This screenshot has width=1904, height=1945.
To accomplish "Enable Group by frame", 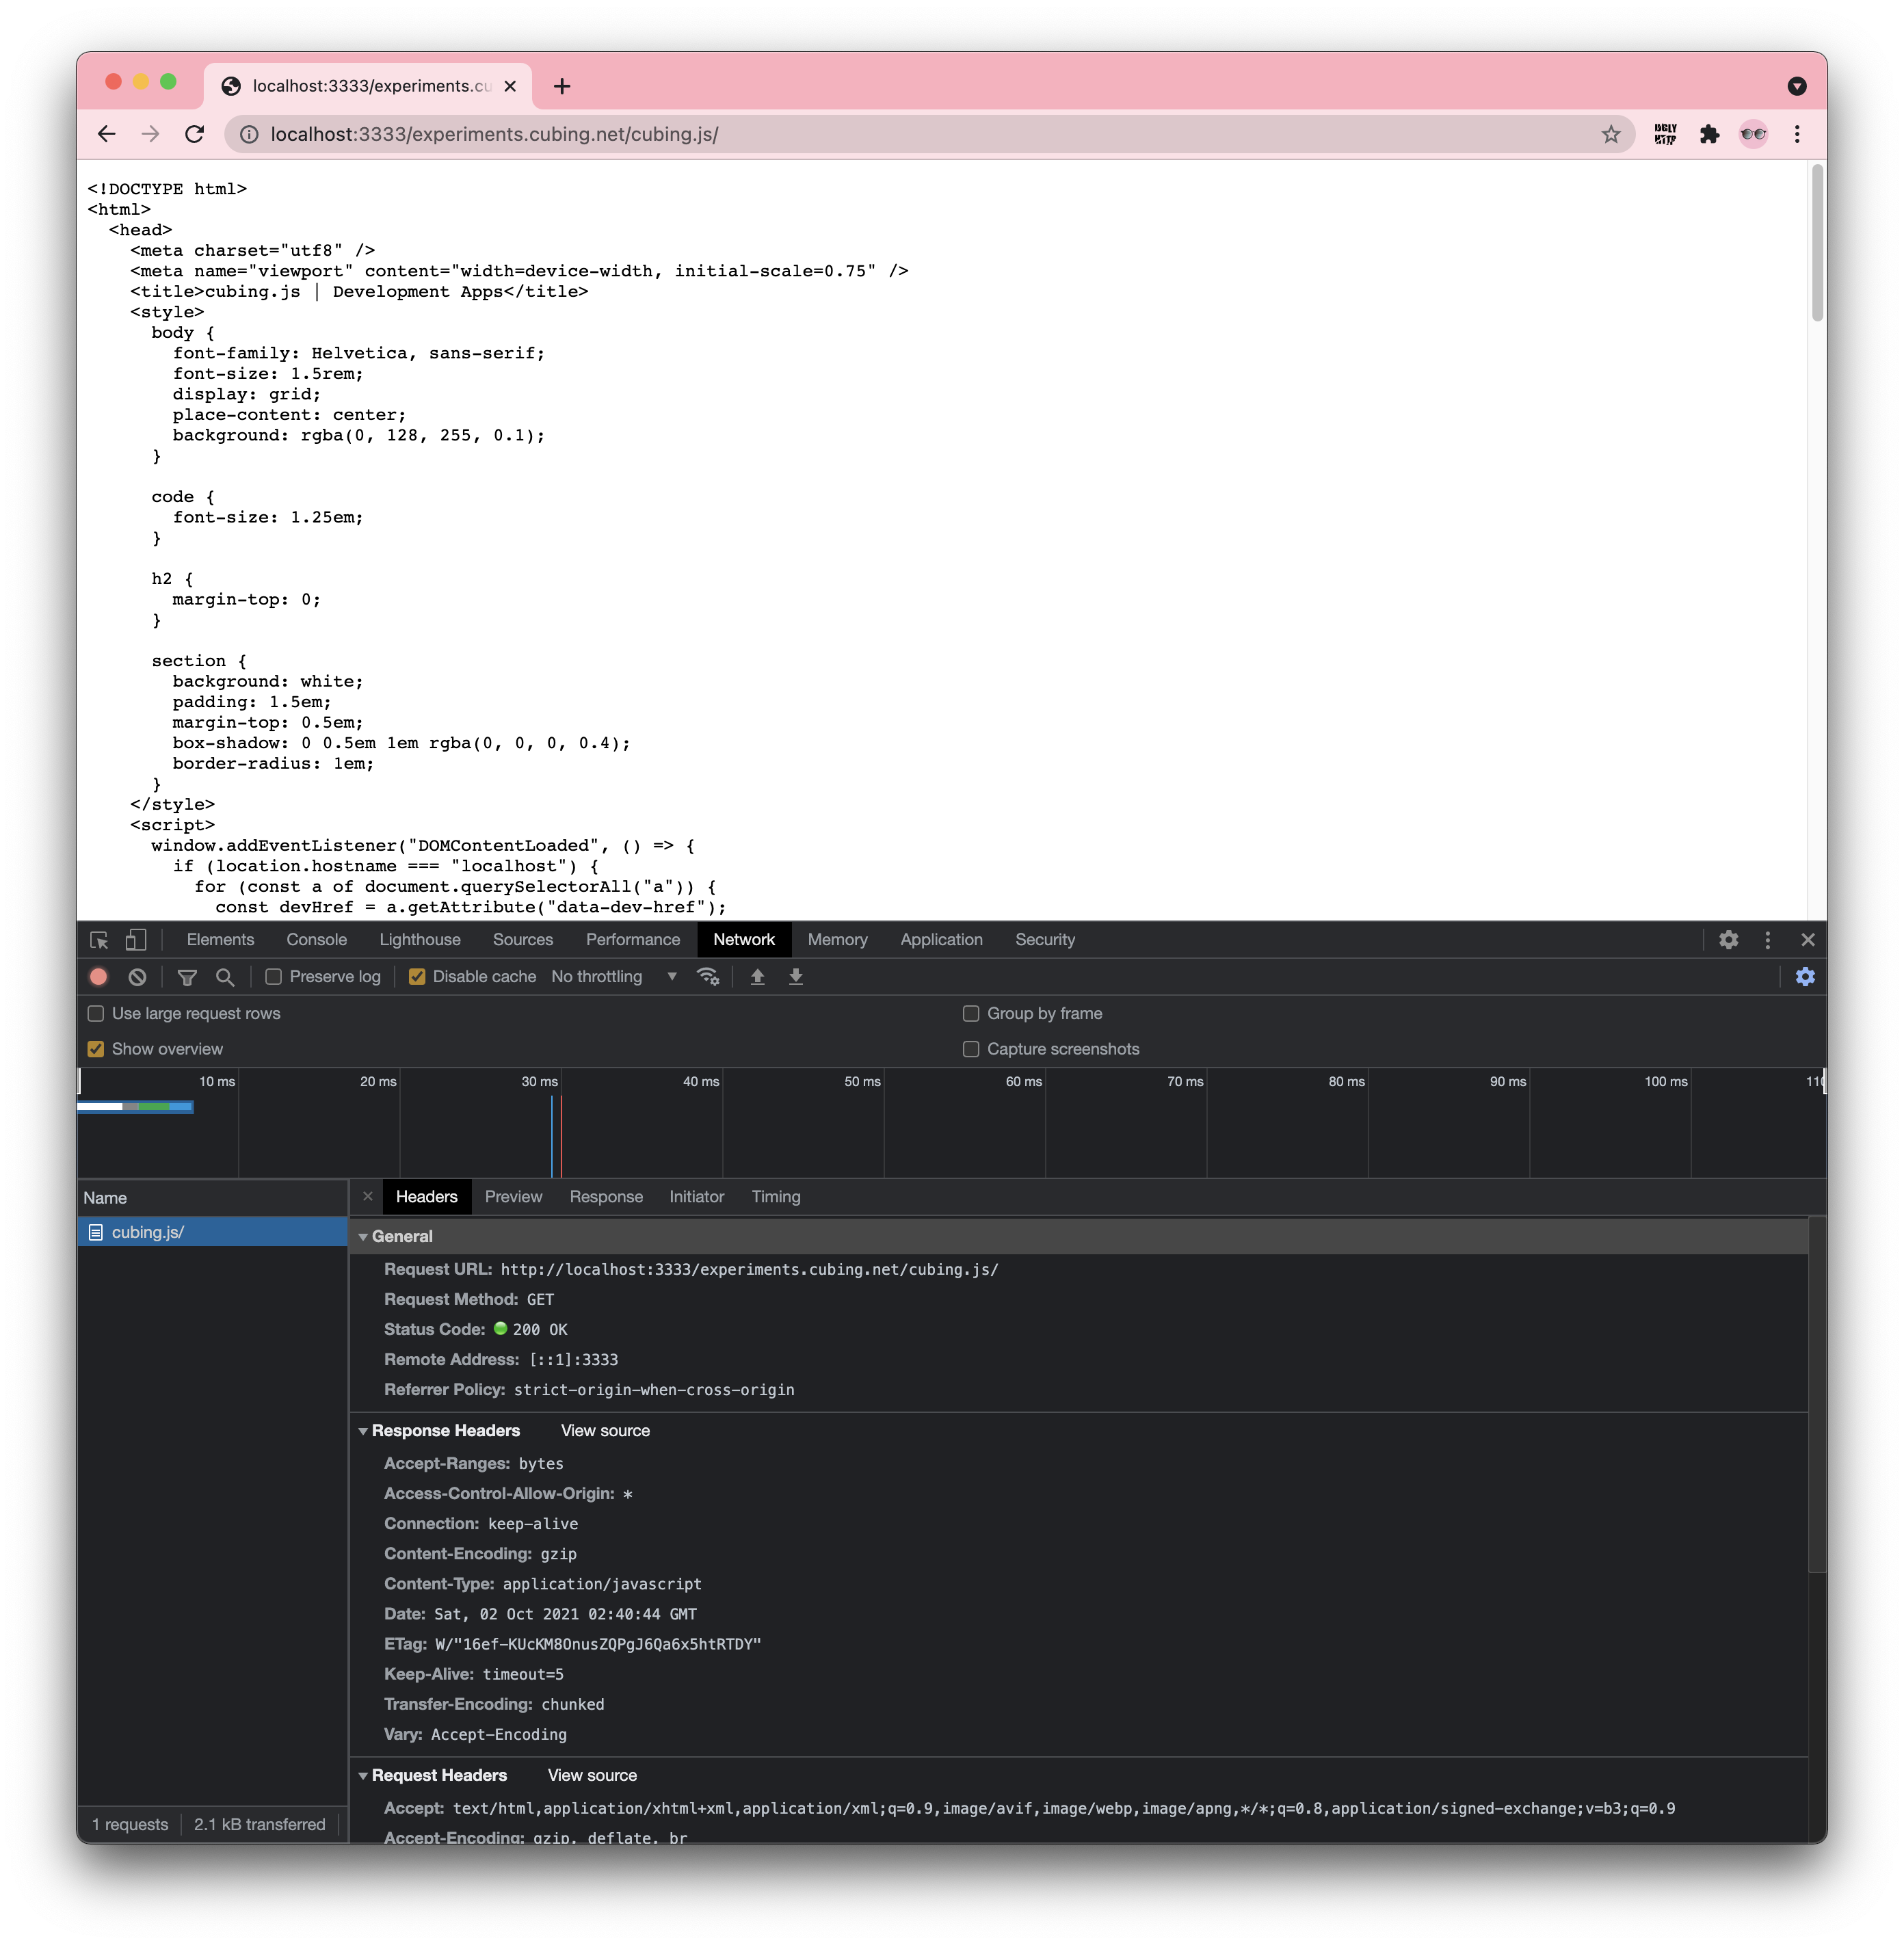I will (971, 1013).
